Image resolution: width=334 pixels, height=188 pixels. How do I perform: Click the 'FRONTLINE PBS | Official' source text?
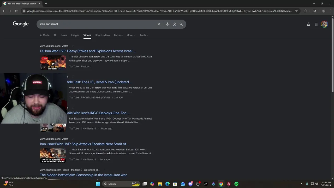pos(95,97)
